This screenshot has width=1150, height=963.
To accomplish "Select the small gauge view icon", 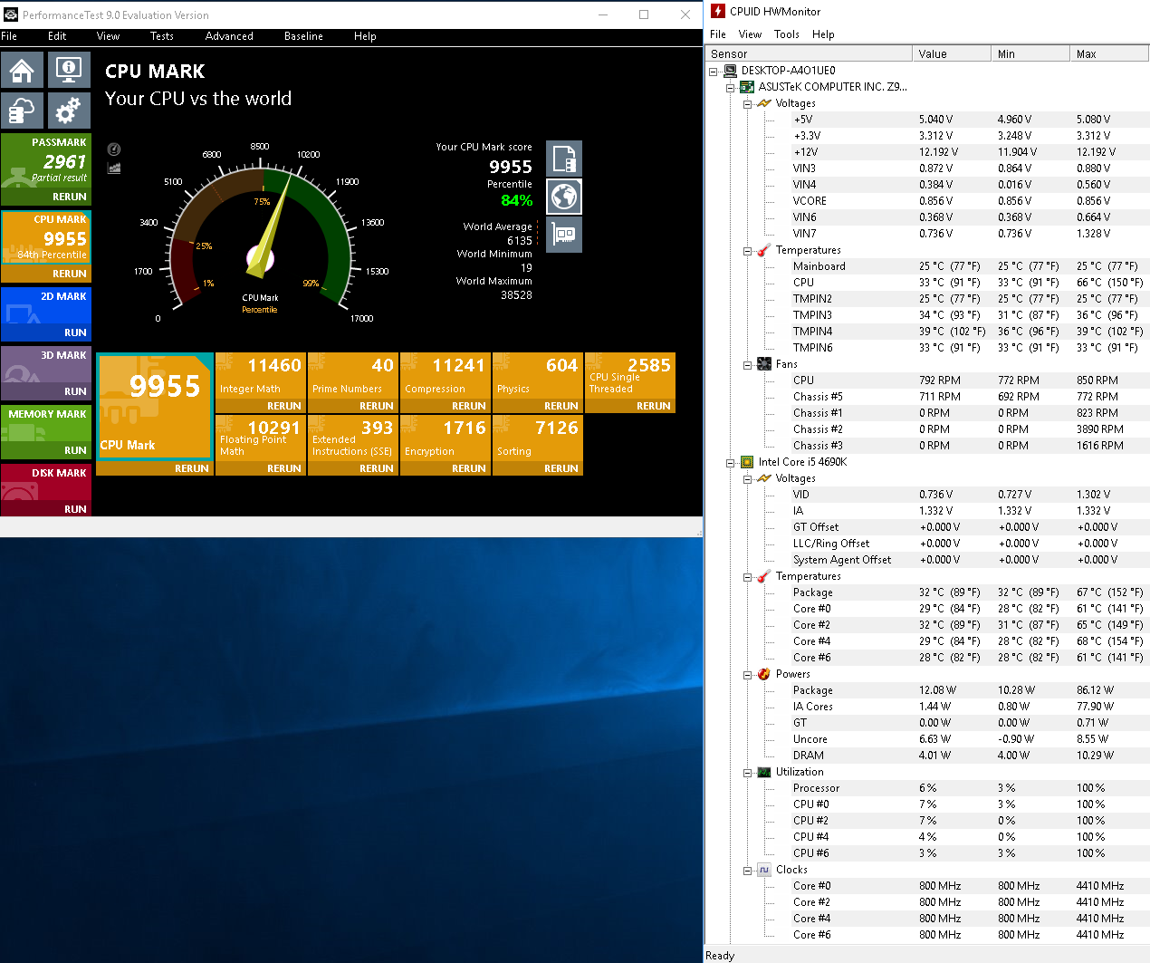I will [x=114, y=149].
